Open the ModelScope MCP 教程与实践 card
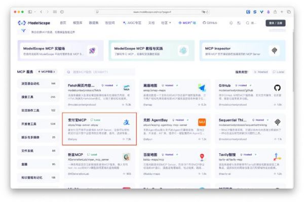 point(151,51)
